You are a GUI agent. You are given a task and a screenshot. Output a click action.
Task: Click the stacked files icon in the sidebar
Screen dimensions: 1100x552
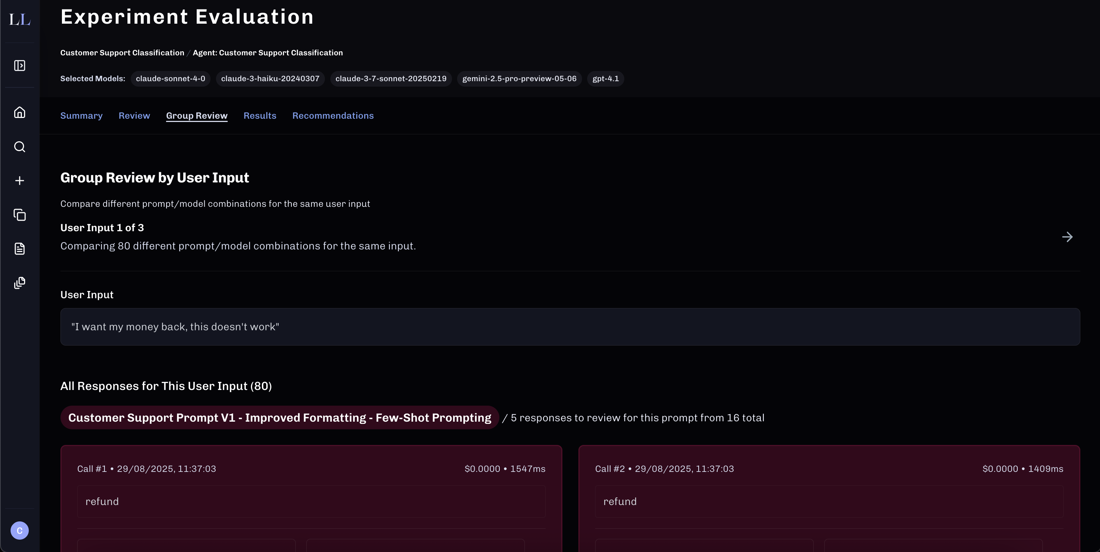click(20, 283)
